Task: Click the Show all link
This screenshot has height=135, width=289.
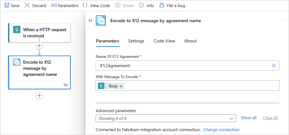Action: (249, 118)
